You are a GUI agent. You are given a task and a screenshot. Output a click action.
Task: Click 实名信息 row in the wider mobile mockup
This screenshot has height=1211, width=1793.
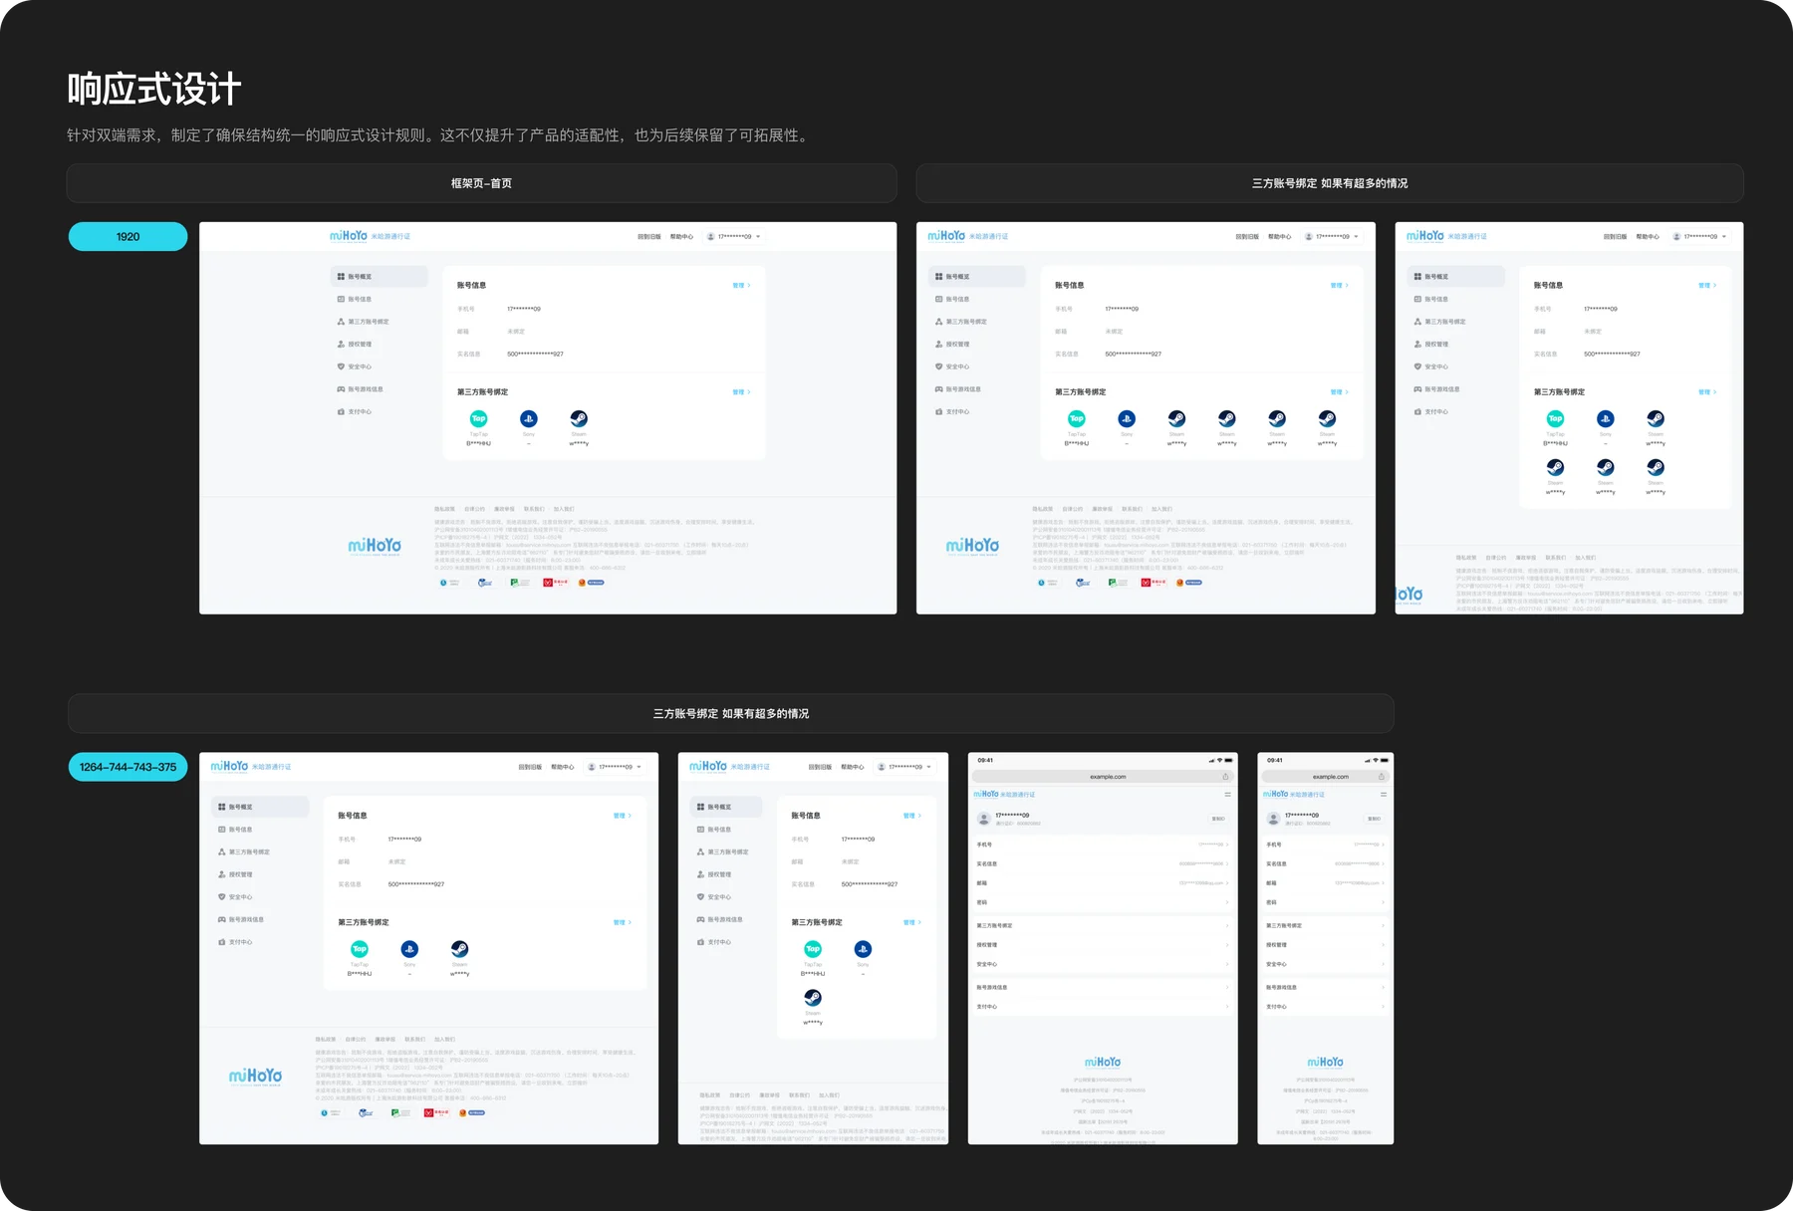coord(1103,863)
